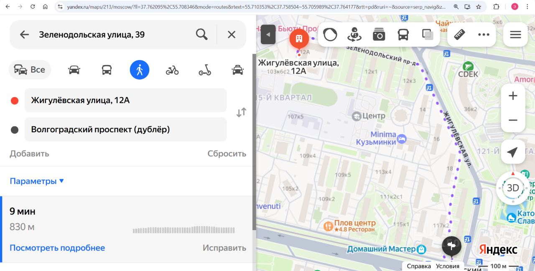
Task: Choose the bicycle route mode
Action: tap(172, 70)
